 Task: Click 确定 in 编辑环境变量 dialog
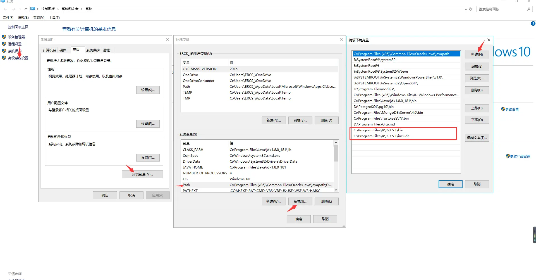coord(451,184)
